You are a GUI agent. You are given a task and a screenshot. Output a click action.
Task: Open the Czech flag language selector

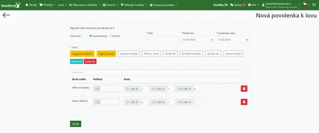click(x=306, y=5)
